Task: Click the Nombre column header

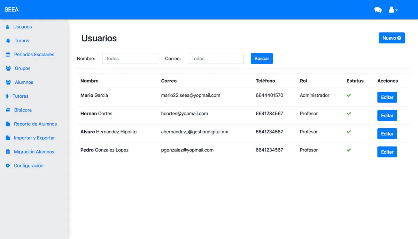Action: 90,81
